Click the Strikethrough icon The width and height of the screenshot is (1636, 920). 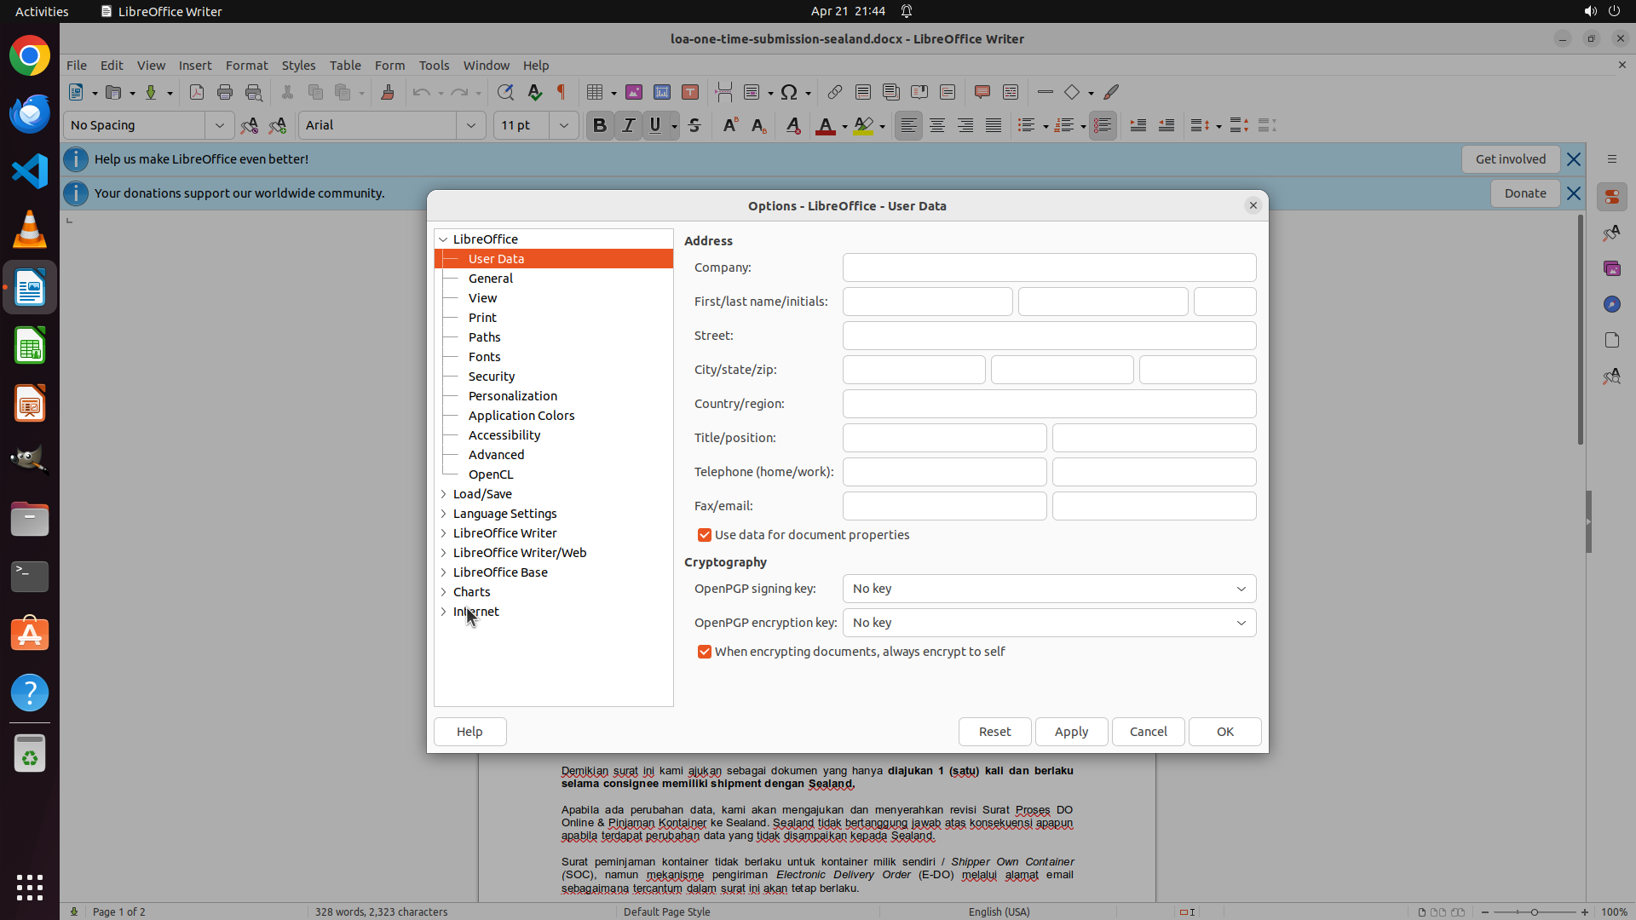pos(694,125)
